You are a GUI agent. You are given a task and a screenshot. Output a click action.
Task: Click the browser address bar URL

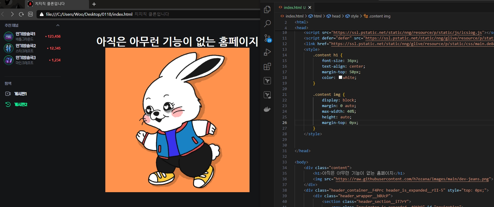[x=89, y=14]
